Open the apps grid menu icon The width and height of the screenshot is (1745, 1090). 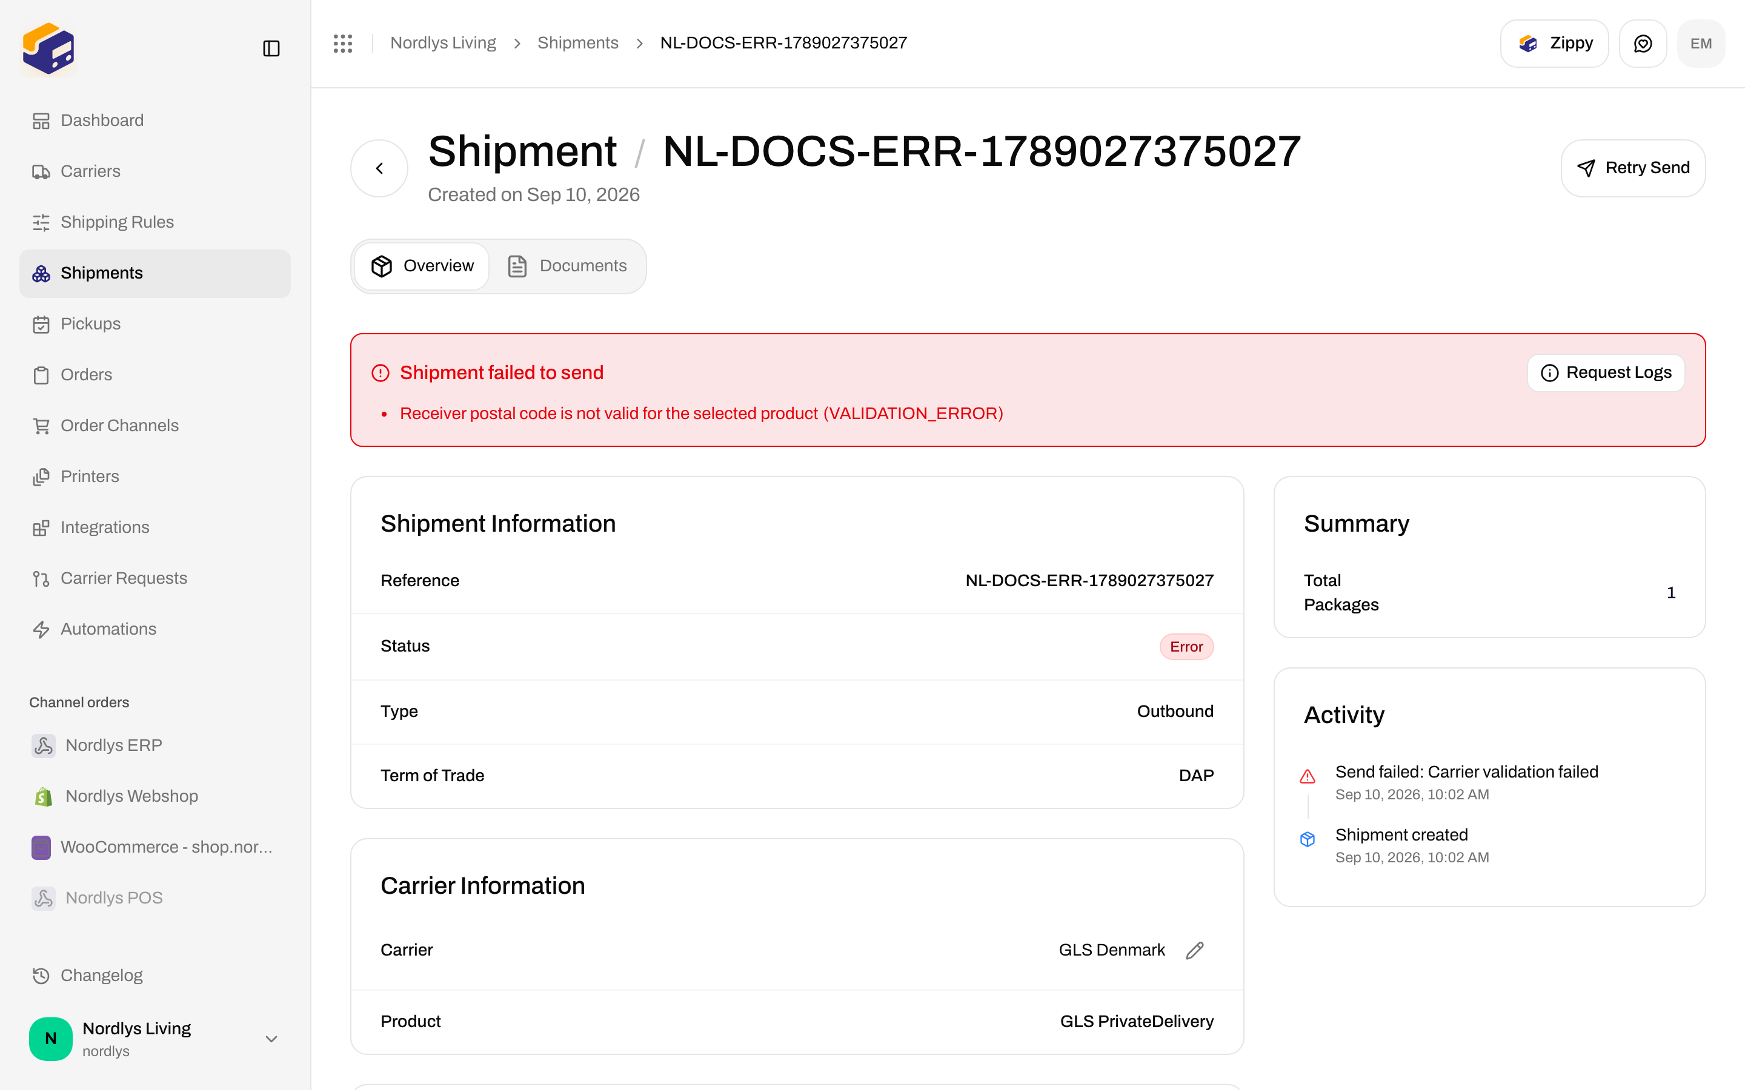[x=343, y=43]
